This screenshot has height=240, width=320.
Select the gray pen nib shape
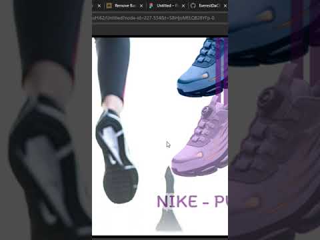tap(169, 199)
